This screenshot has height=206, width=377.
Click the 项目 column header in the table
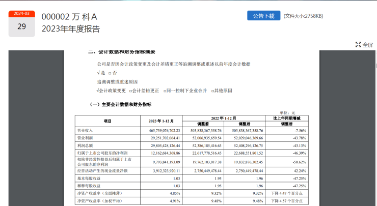click(x=107, y=121)
